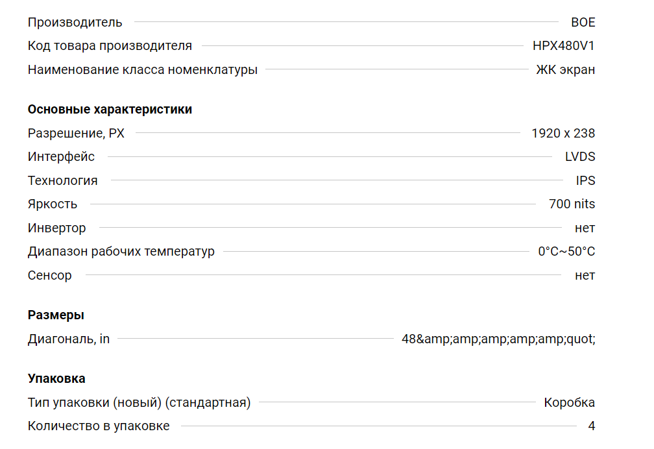
Task: Click the Производитель label
Action: click(x=75, y=22)
